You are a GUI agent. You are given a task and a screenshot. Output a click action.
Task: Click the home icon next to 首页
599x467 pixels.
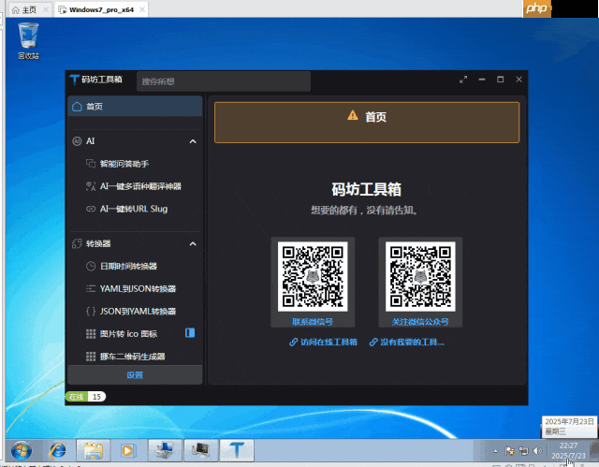(x=77, y=107)
